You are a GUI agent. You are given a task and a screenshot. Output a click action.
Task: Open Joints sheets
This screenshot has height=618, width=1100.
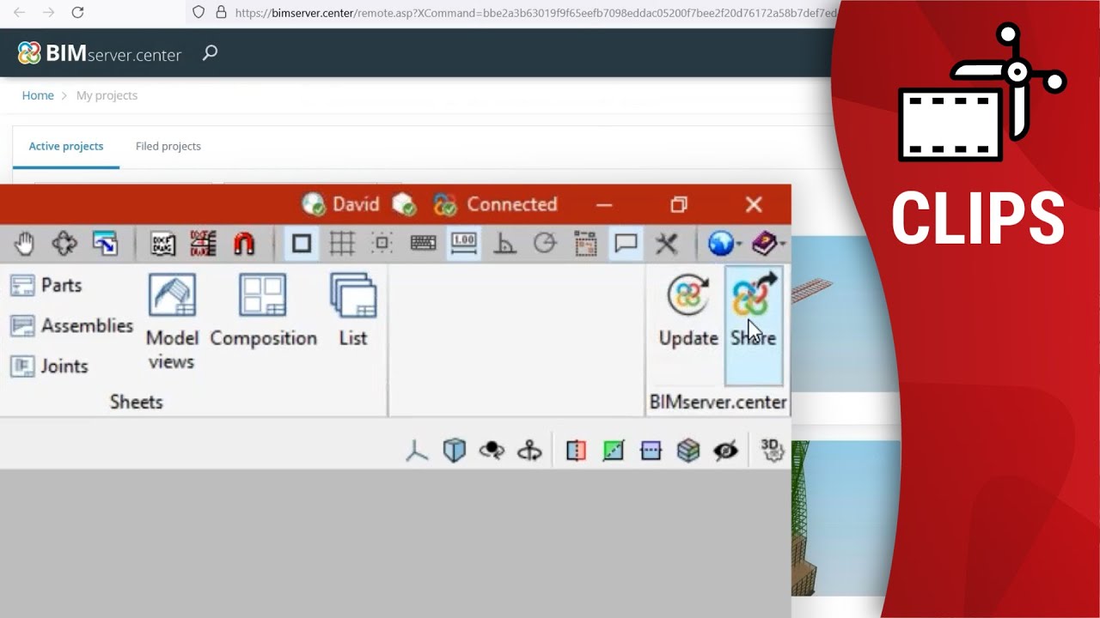49,367
